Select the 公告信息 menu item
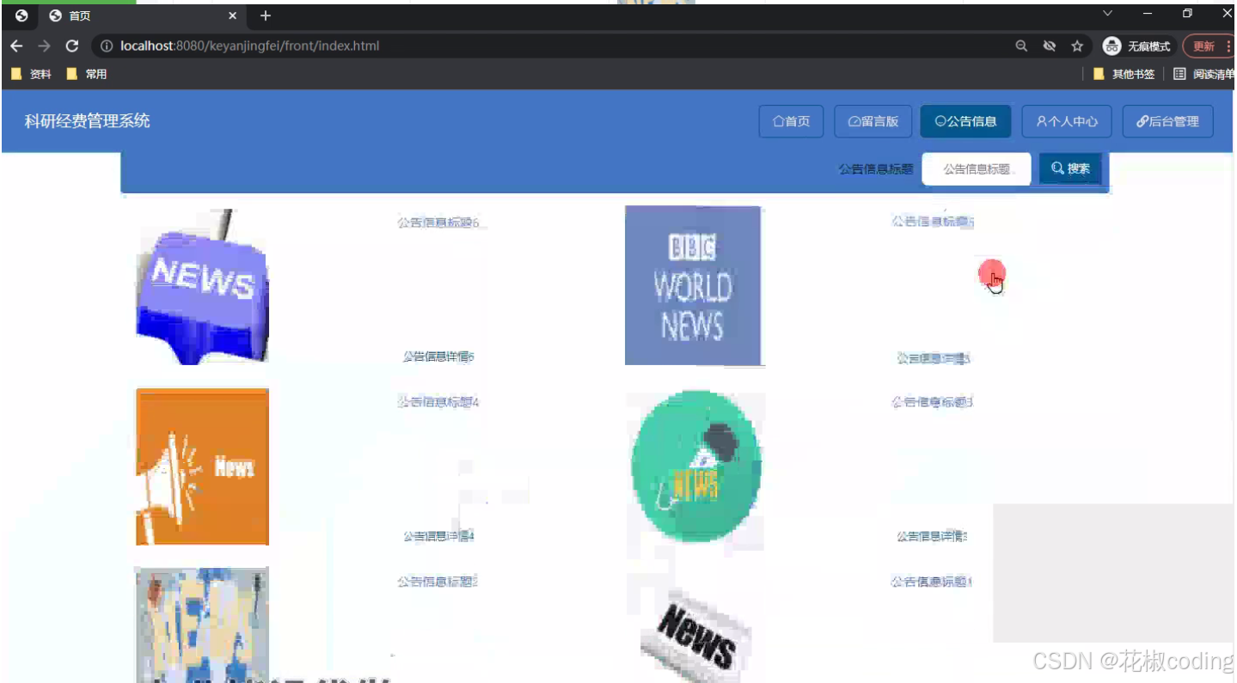1237x683 pixels. click(x=965, y=121)
